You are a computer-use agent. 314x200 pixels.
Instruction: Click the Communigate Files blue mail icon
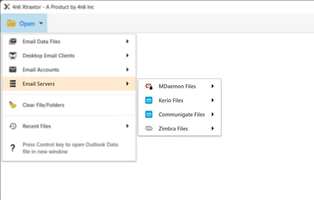coord(149,115)
